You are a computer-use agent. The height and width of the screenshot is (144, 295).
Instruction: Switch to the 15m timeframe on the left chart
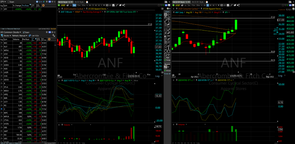[x=79, y=5]
